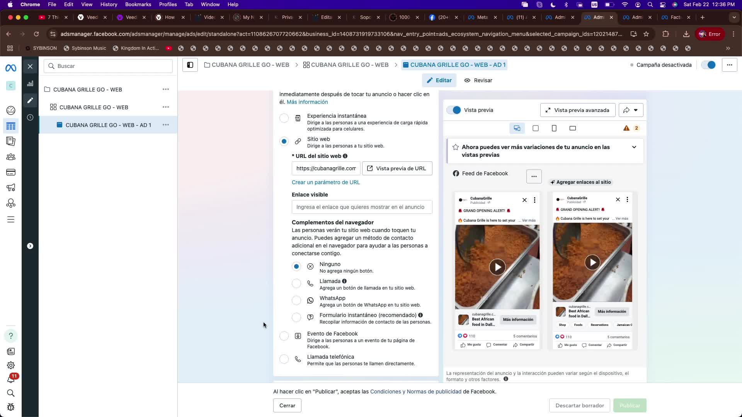The width and height of the screenshot is (742, 417).
Task: Open the share dropdown beside Vista previa avanzada
Action: (631, 110)
